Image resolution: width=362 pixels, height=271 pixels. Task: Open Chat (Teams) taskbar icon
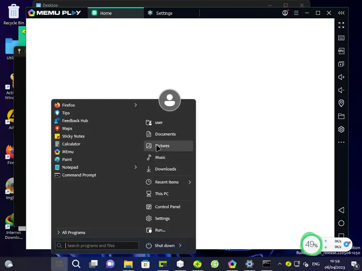click(110, 264)
